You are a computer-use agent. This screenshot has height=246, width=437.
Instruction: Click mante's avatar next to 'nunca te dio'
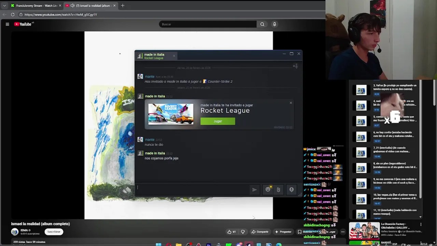(x=140, y=139)
